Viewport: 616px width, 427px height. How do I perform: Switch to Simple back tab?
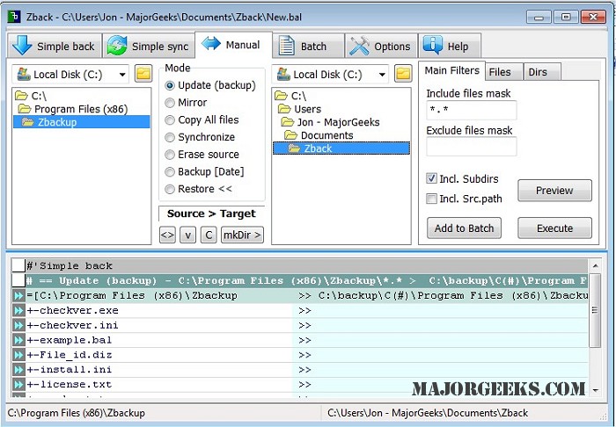click(x=55, y=46)
